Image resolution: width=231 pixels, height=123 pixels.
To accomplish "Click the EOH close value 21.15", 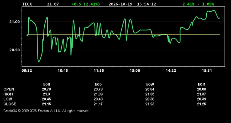I will [47, 104].
